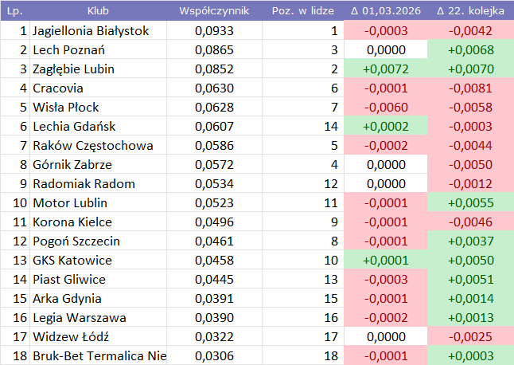Select Legia Warszawa coefficient 0,0390
514x365 pixels.
coord(214,318)
